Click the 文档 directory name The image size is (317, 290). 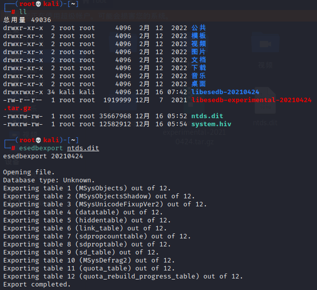pyautogui.click(x=198, y=60)
